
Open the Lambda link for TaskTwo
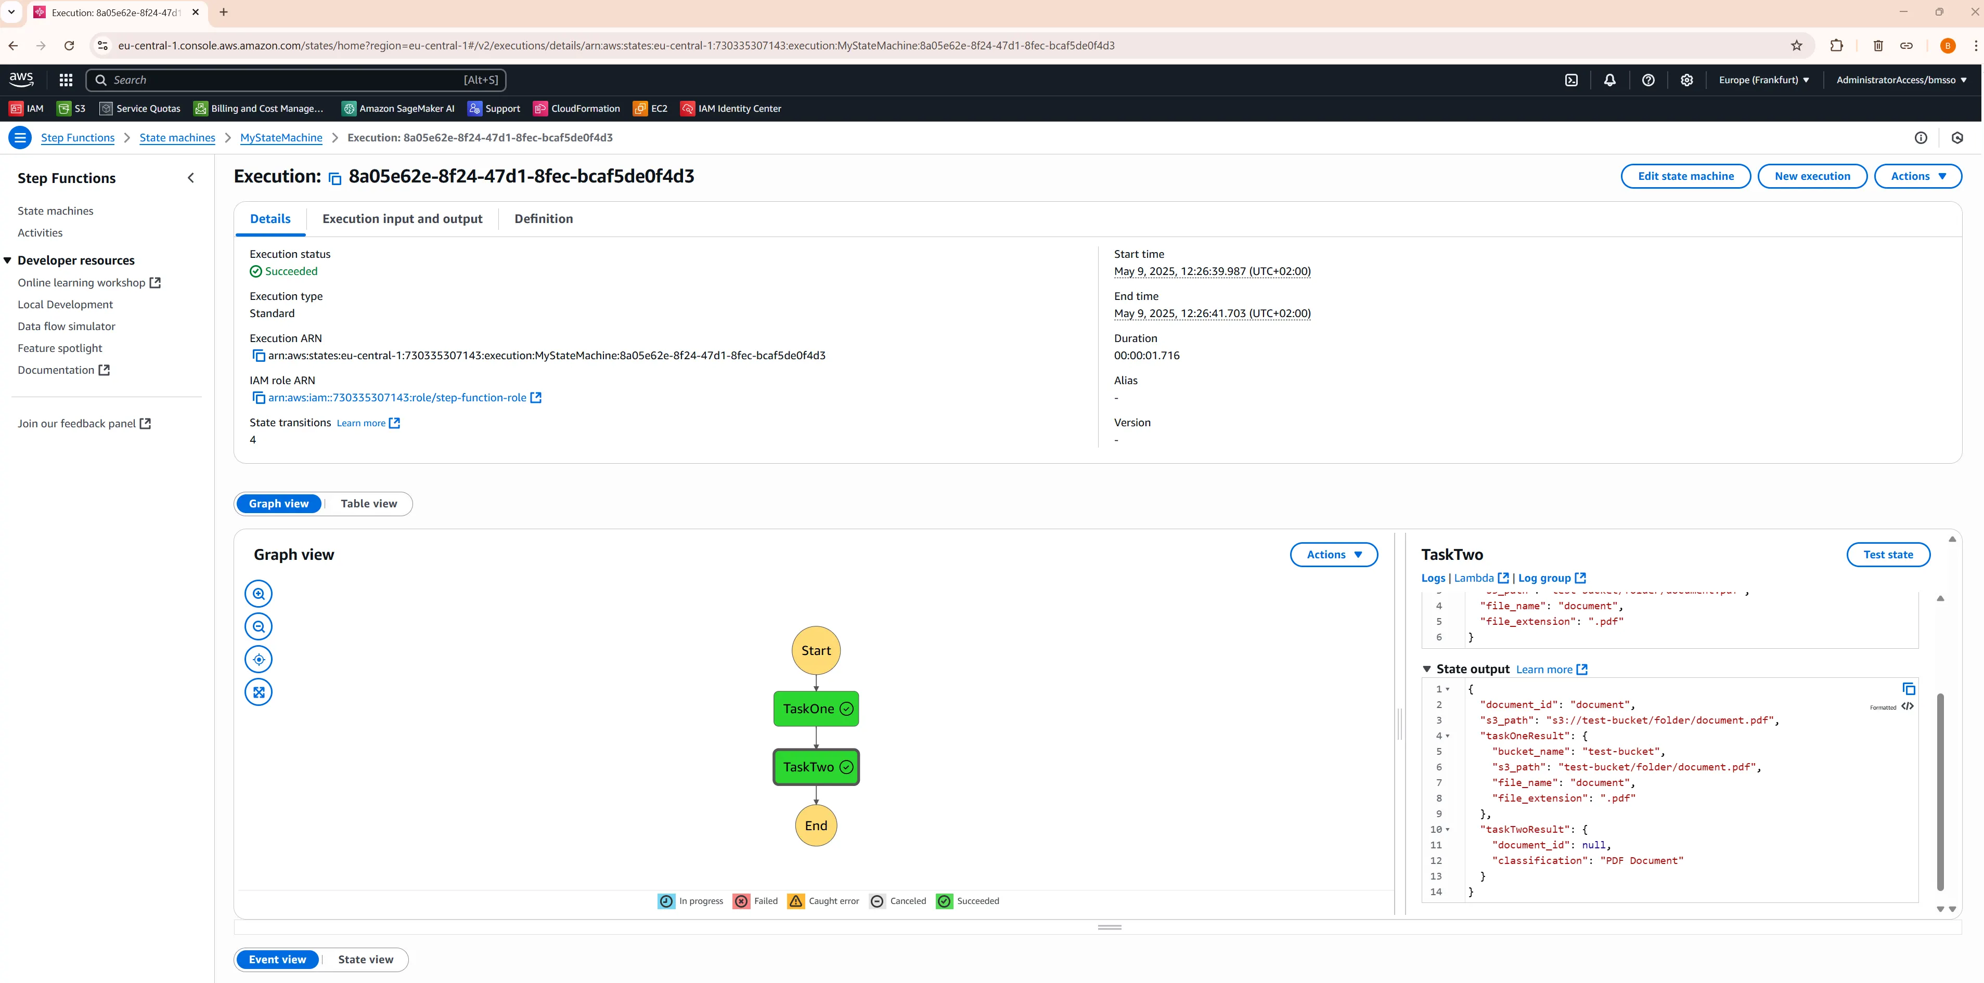(1481, 578)
